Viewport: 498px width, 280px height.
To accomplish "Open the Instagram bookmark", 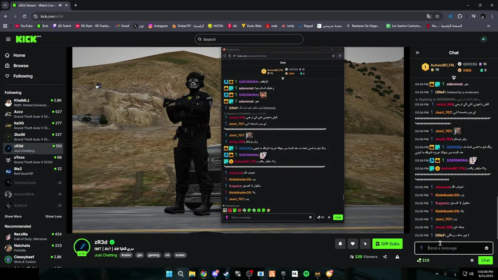I will (158, 26).
